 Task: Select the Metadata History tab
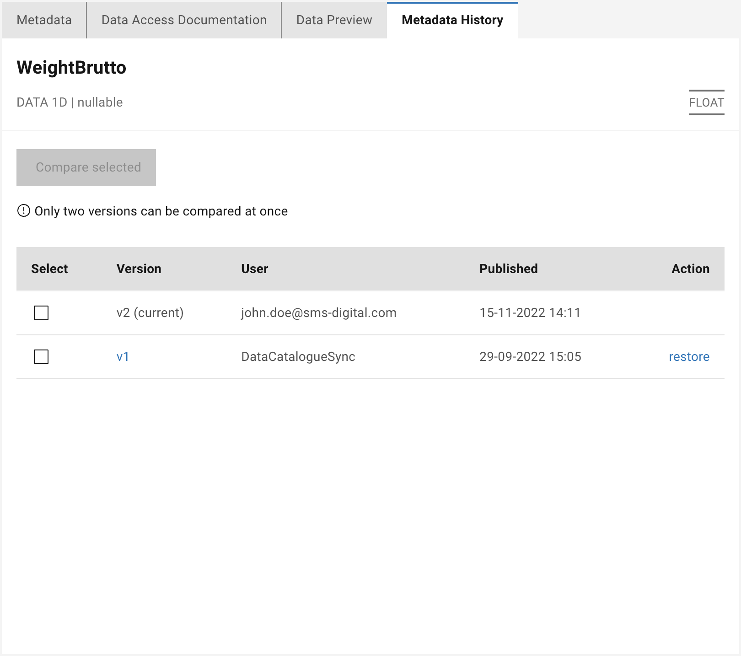click(x=452, y=20)
